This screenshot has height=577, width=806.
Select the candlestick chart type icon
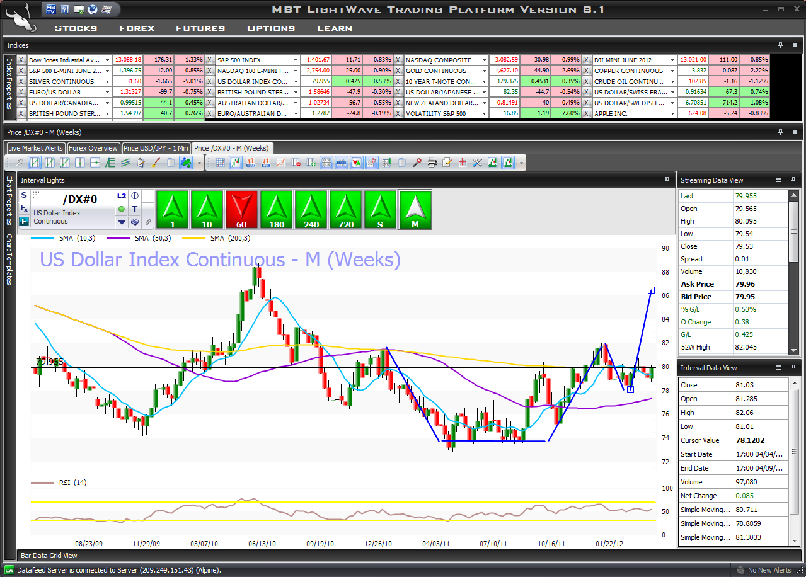click(236, 163)
